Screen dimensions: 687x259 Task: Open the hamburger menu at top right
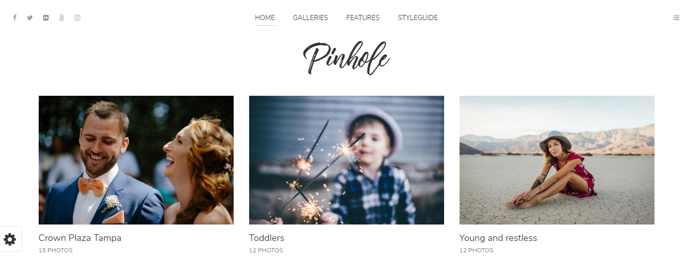676,18
